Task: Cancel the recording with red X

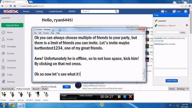Action: click(130, 97)
